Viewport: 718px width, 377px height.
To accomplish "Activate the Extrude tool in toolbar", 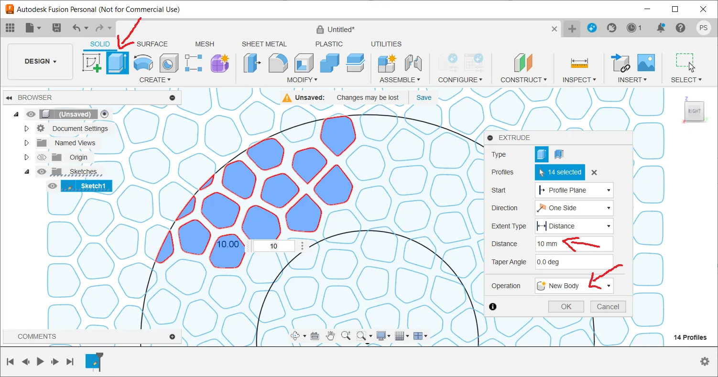I will point(118,63).
